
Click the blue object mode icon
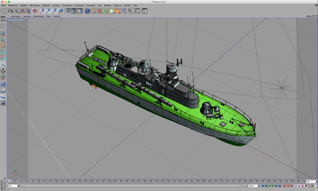(3, 85)
